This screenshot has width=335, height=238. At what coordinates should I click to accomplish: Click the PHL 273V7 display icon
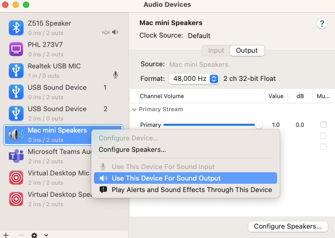pos(16,49)
